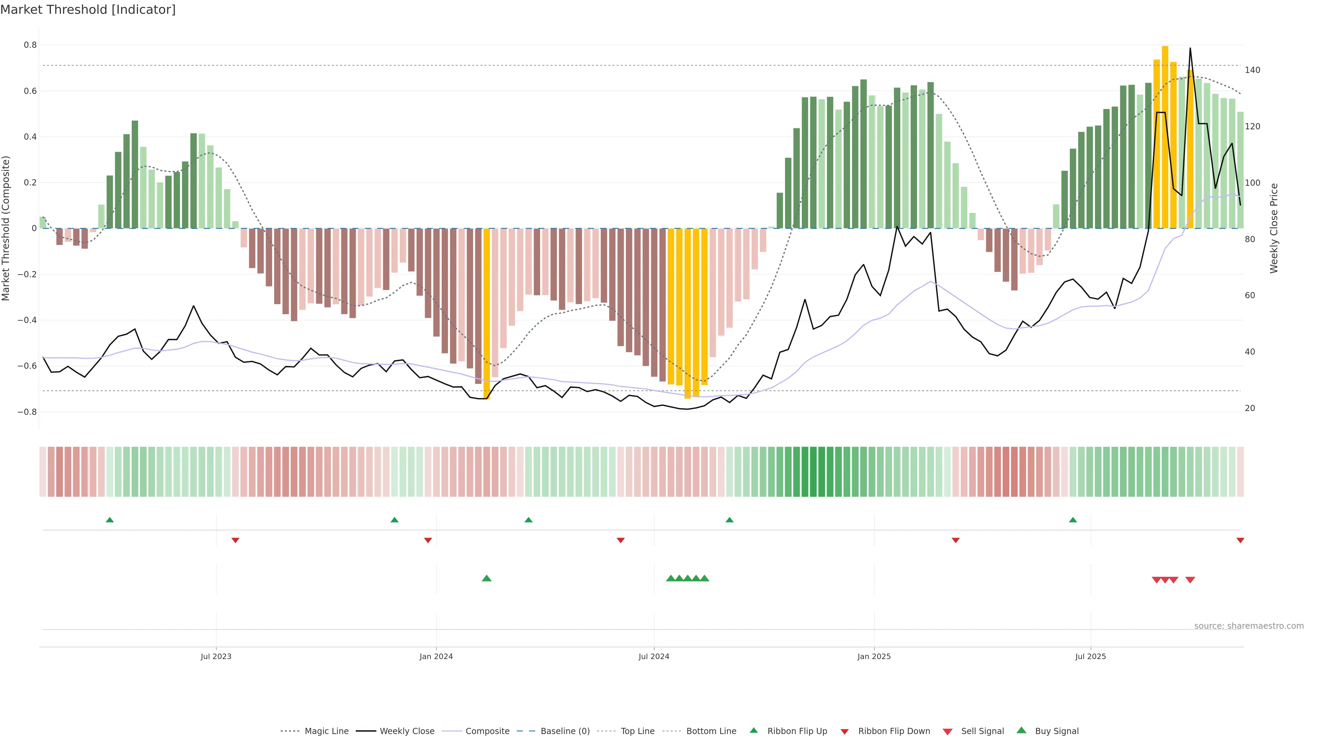Click the Jul 2023 x-axis label
Viewport: 1321px width, 743px height.
216,656
